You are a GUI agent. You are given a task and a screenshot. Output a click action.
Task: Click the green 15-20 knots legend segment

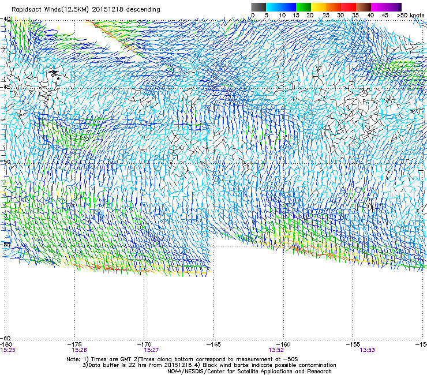pos(304,7)
